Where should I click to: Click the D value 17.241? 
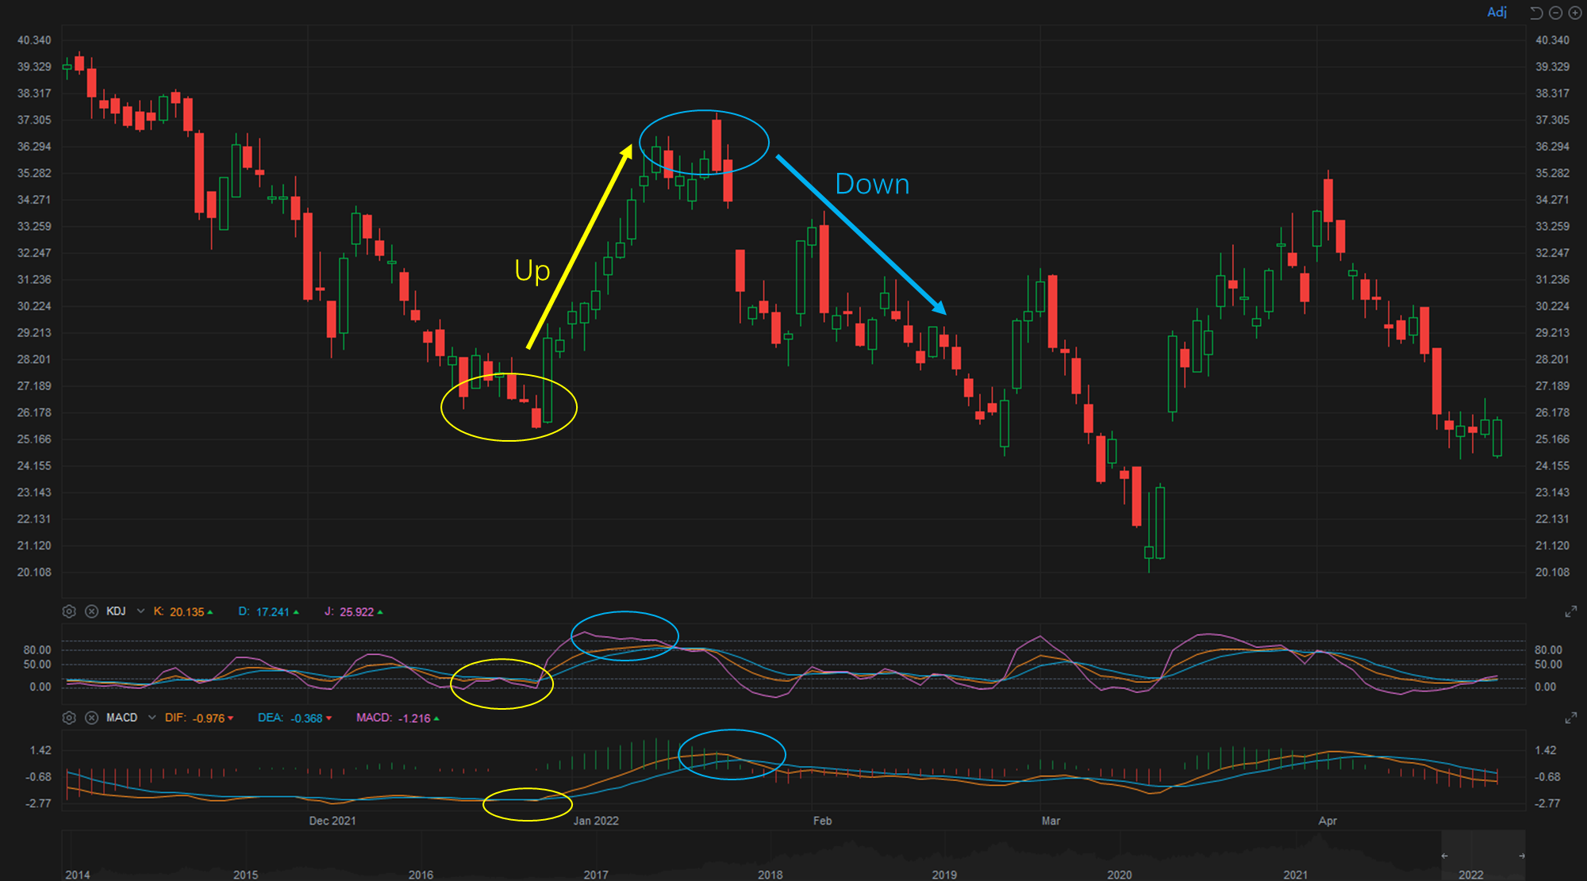(272, 612)
